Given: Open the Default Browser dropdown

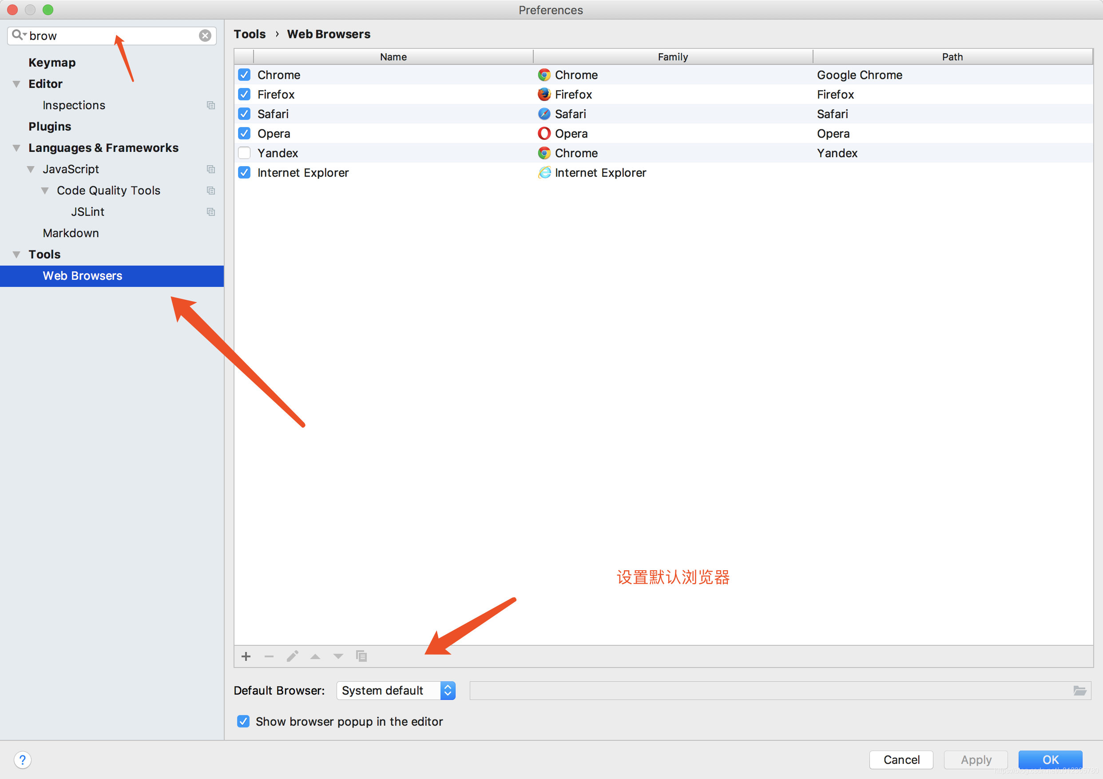Looking at the screenshot, I should tap(396, 691).
